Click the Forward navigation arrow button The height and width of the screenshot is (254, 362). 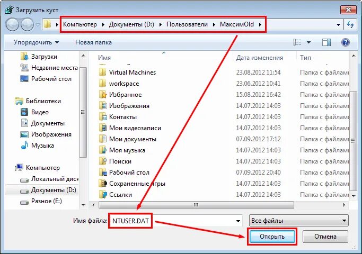pos(27,24)
